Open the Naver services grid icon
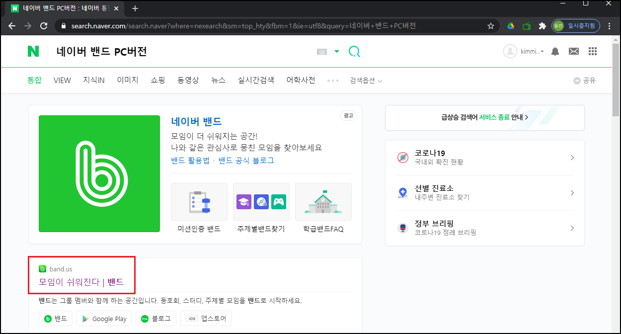This screenshot has width=621, height=334. tap(592, 51)
